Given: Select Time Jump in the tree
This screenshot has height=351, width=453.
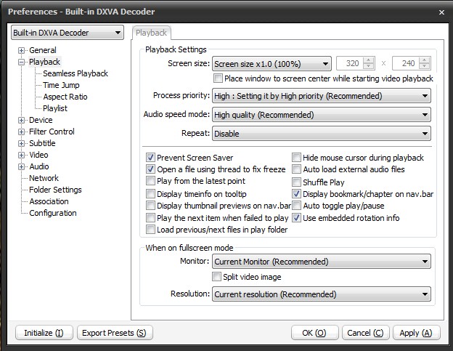Looking at the screenshot, I should coord(61,85).
